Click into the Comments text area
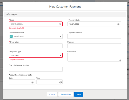The width and height of the screenshot is (129, 100). tap(94, 57)
